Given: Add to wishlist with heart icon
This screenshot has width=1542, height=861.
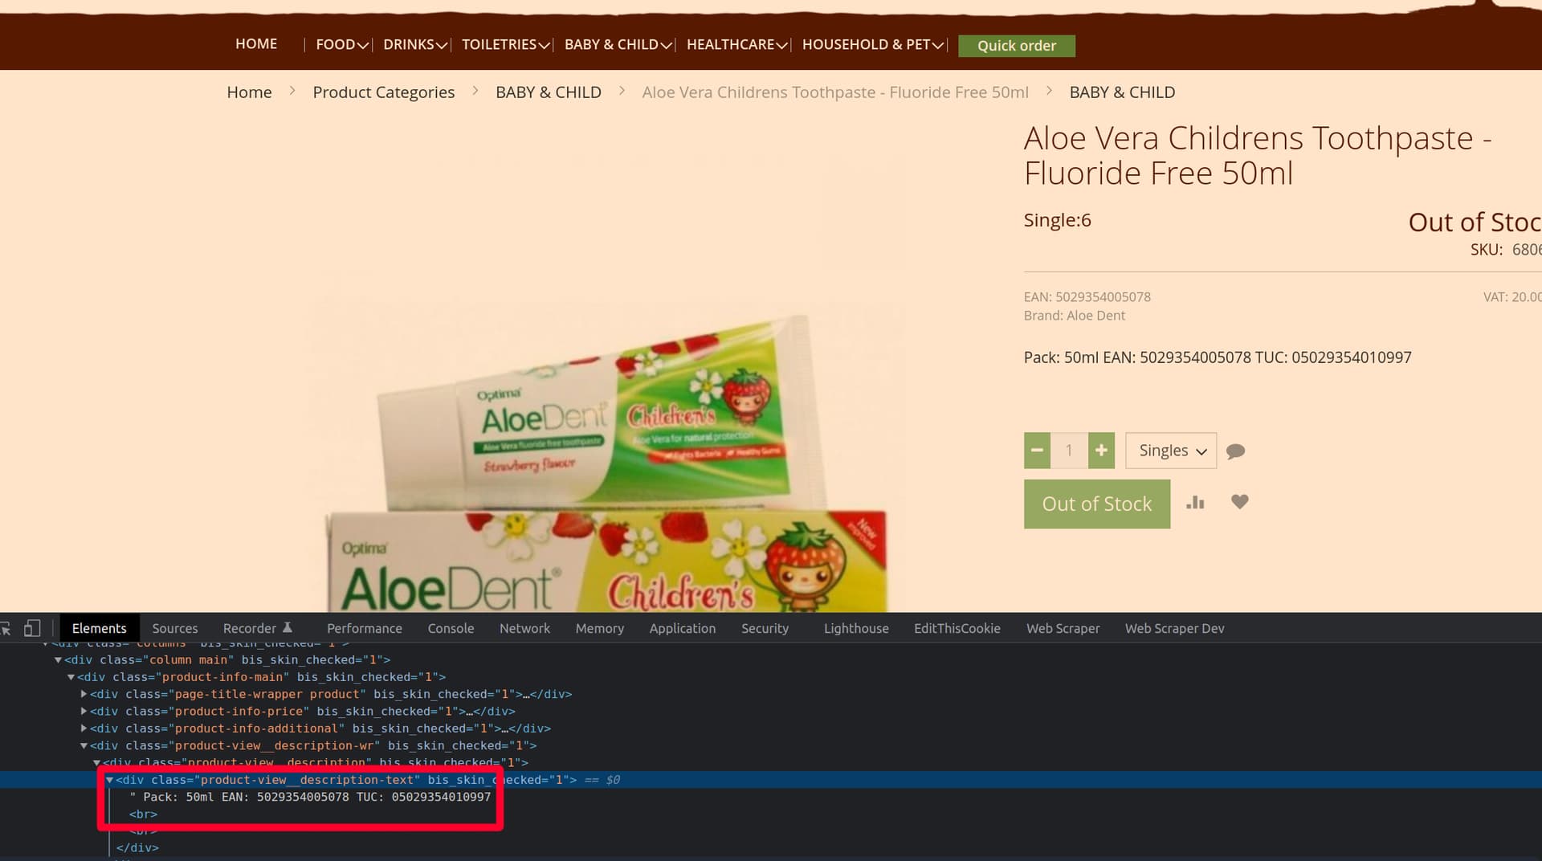Looking at the screenshot, I should click(x=1240, y=502).
